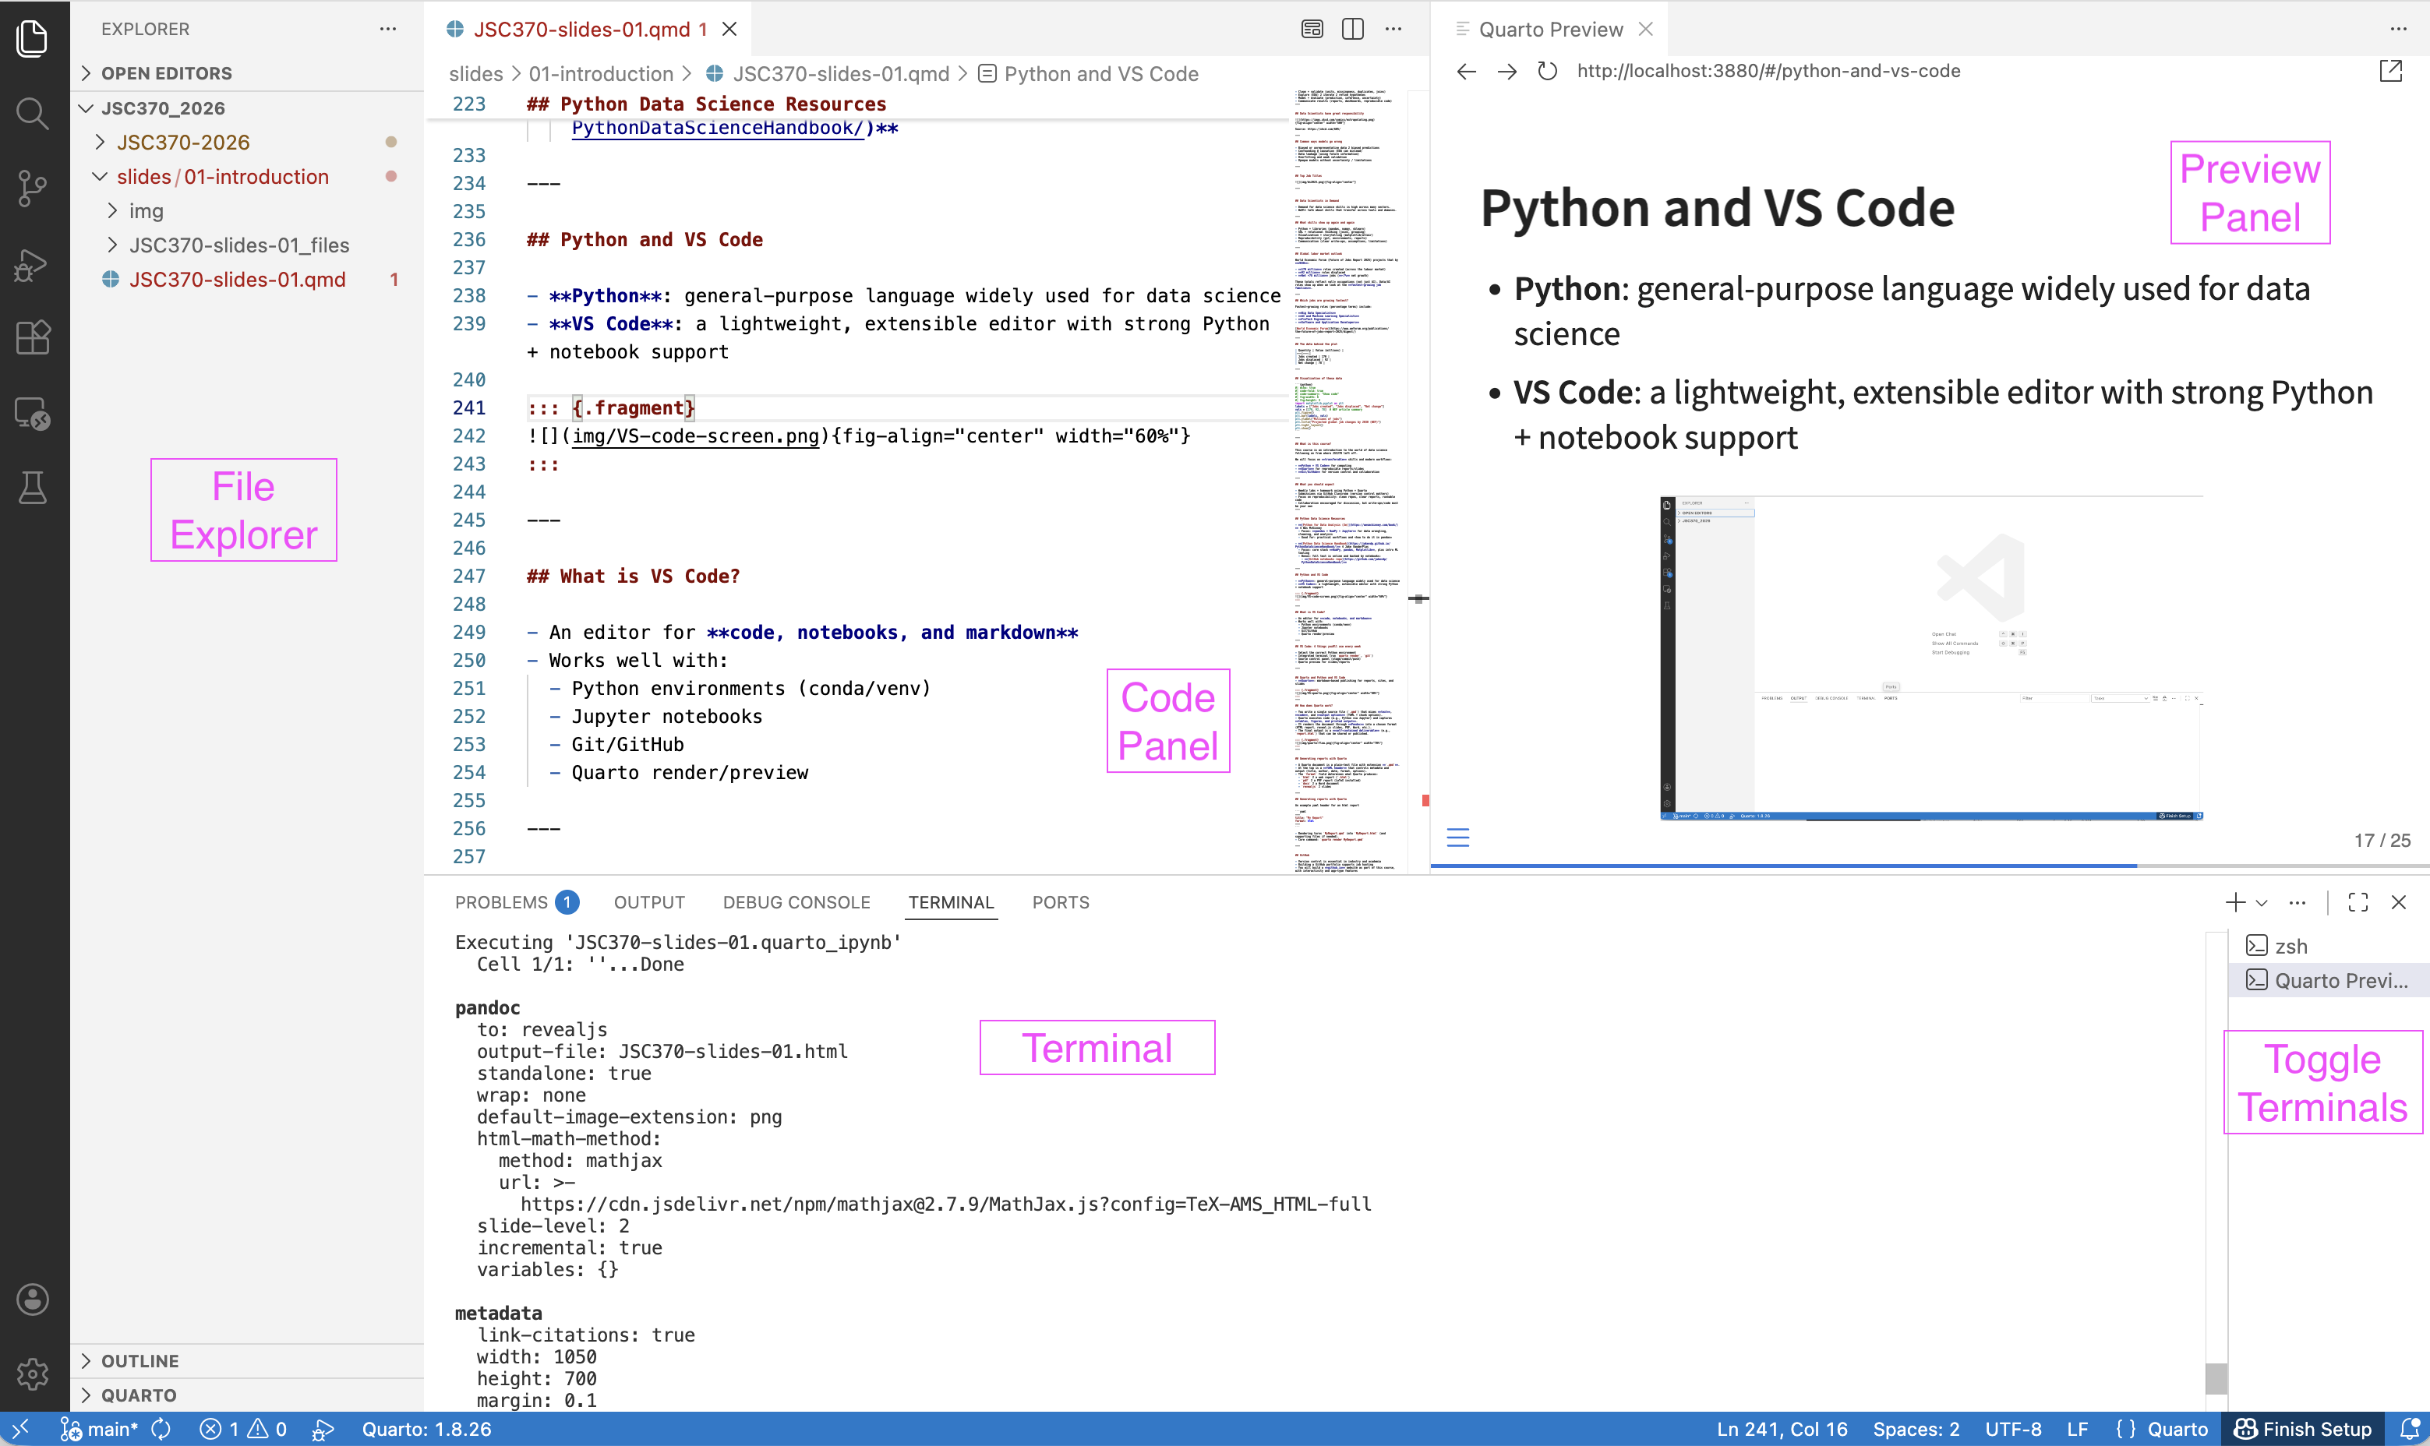Switch to the DEBUG CONSOLE tab

tap(796, 902)
